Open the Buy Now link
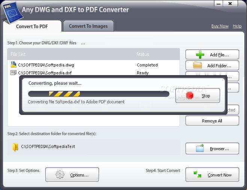 pyautogui.click(x=220, y=26)
